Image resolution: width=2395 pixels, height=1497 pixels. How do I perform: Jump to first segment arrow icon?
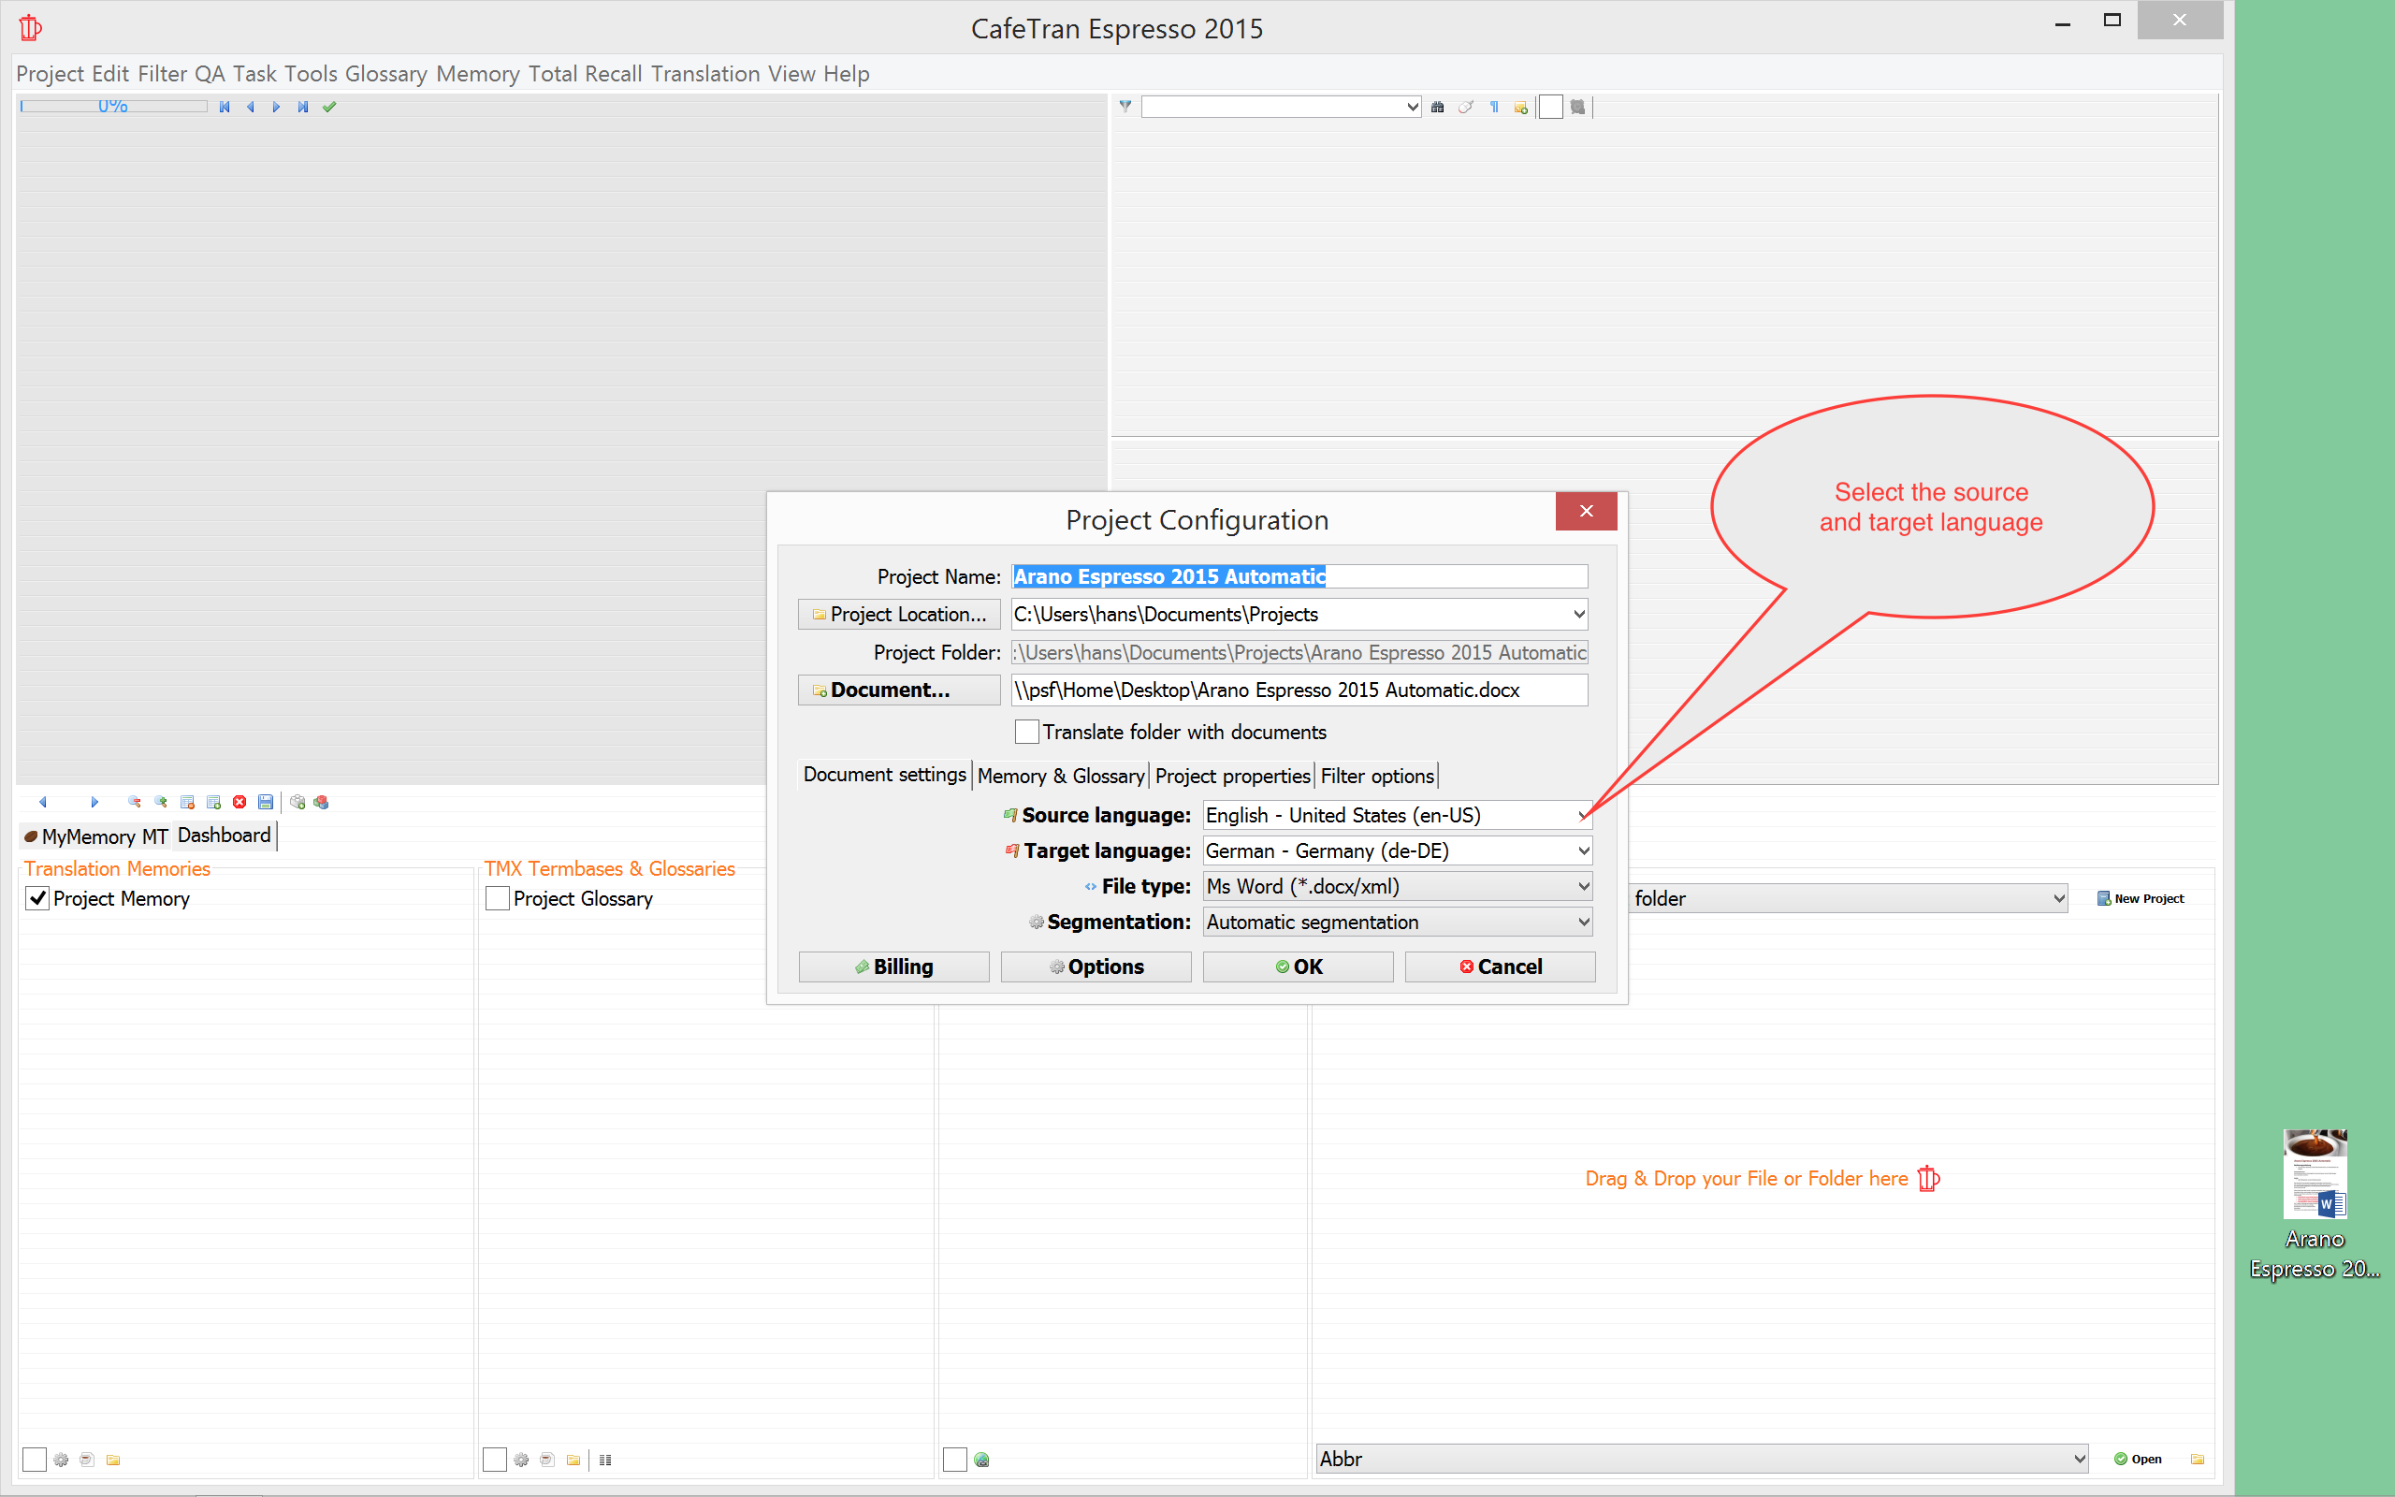click(x=225, y=107)
